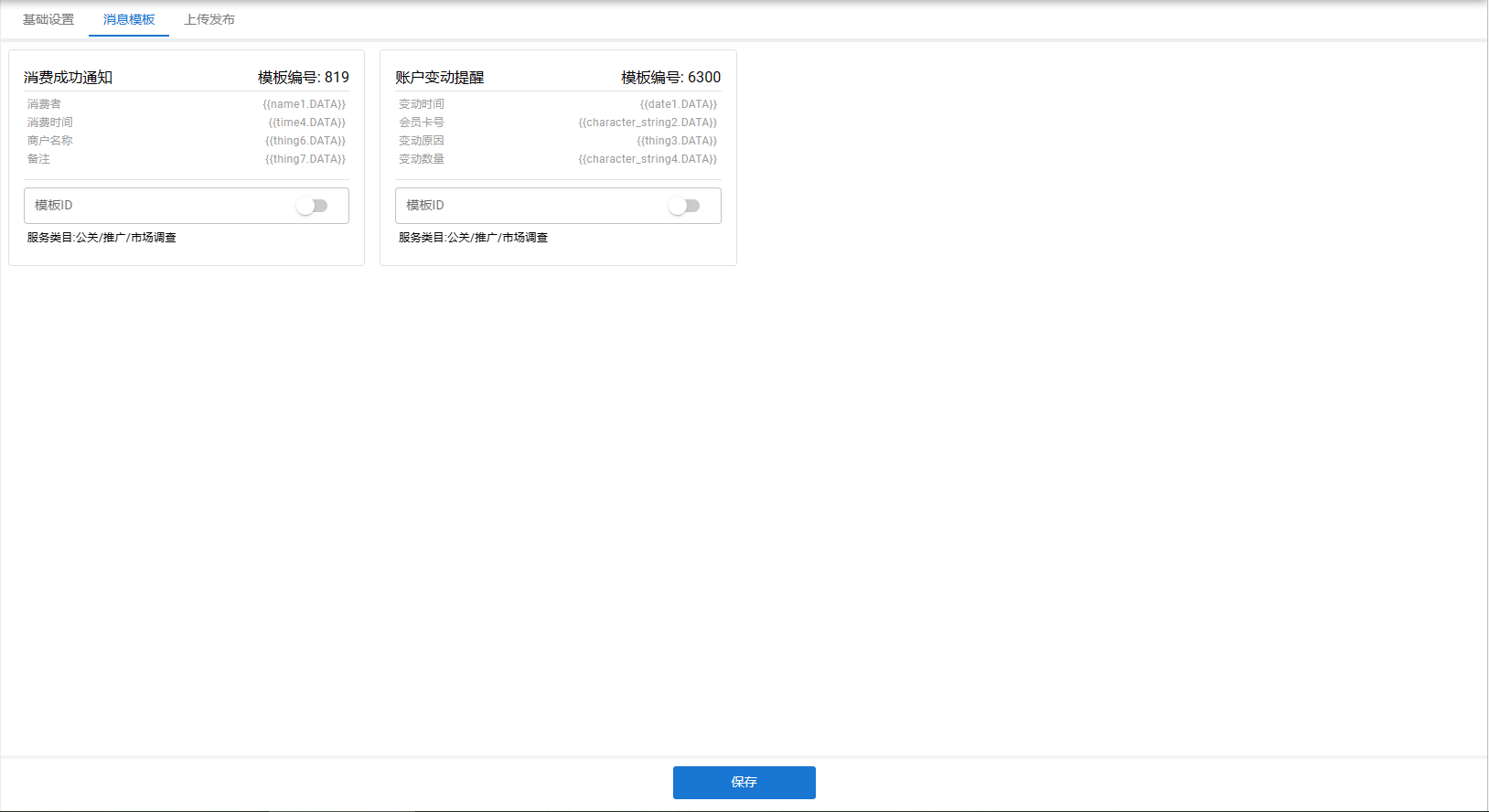Click the {{thing6.DATA}} value
Viewport: 1489px width, 812px height.
[305, 141]
